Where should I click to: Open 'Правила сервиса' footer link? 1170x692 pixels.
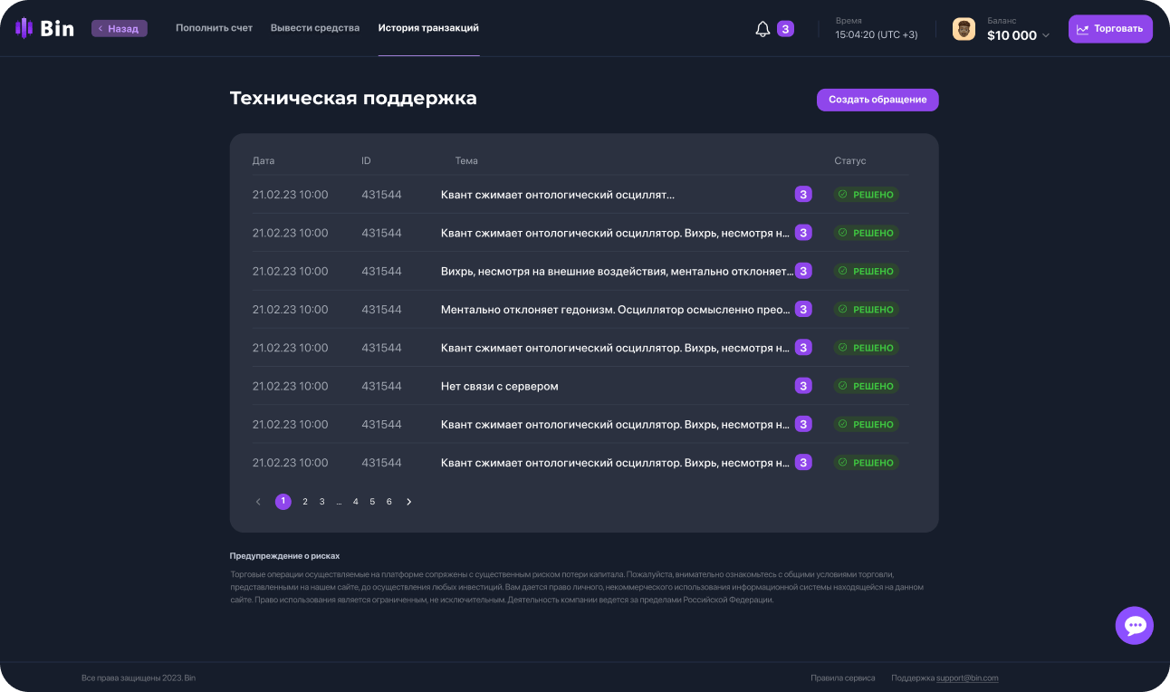[x=842, y=678]
